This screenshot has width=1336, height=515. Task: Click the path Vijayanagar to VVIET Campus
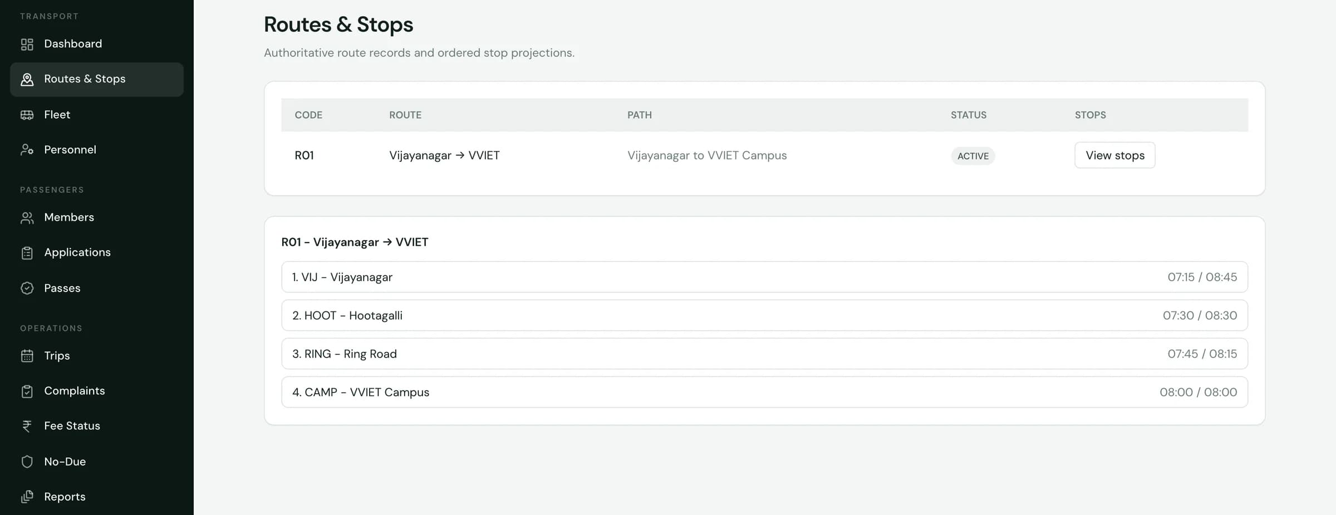pyautogui.click(x=707, y=156)
